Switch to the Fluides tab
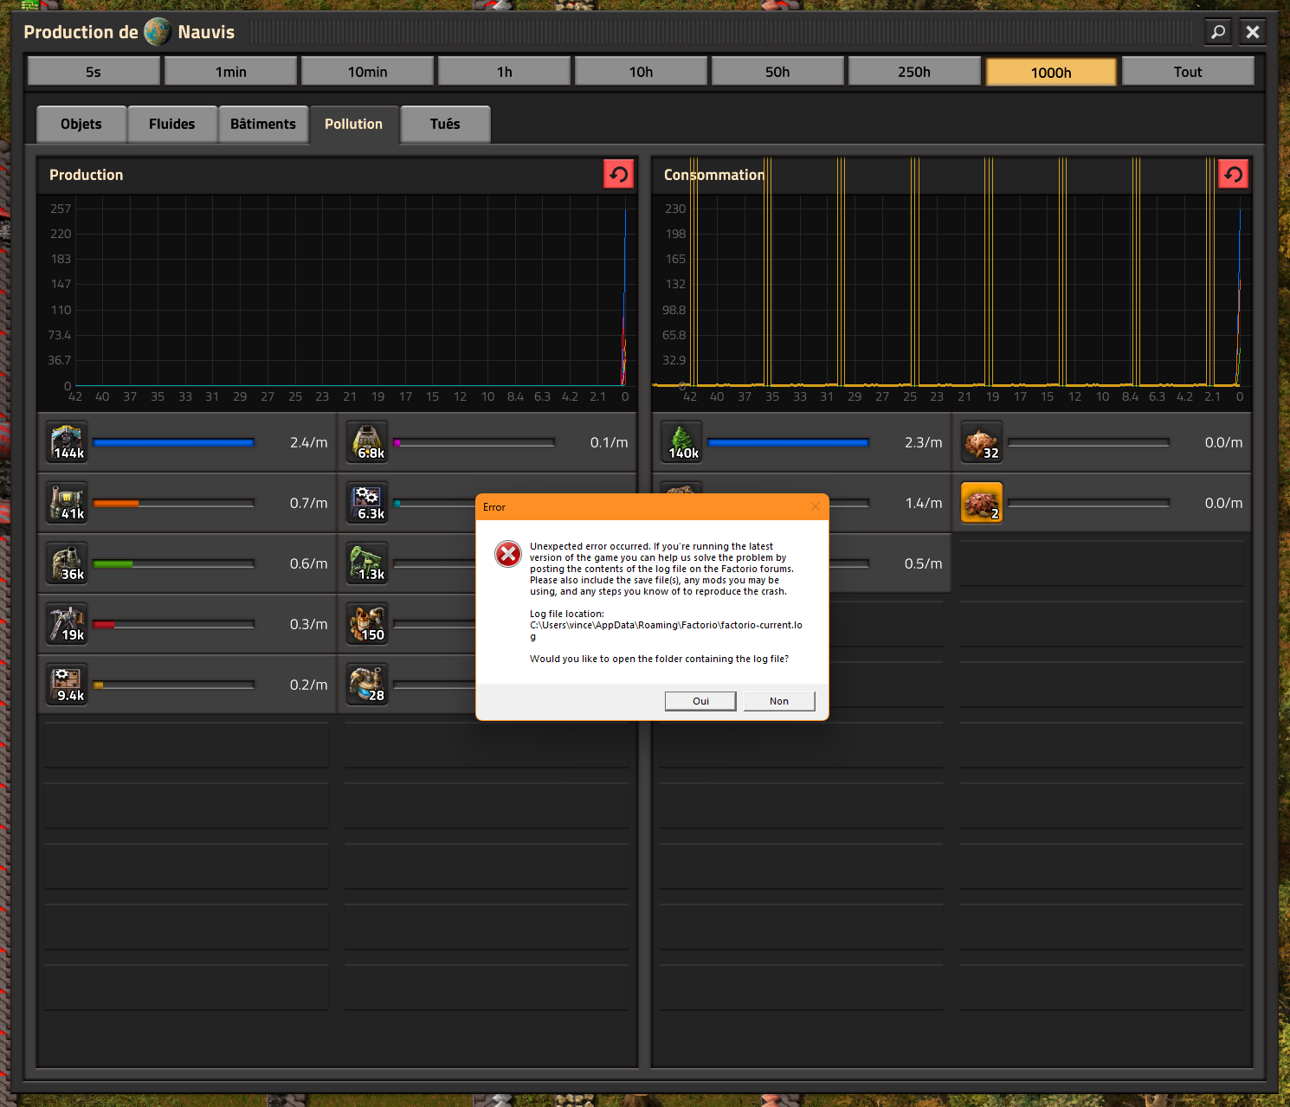 click(x=172, y=124)
